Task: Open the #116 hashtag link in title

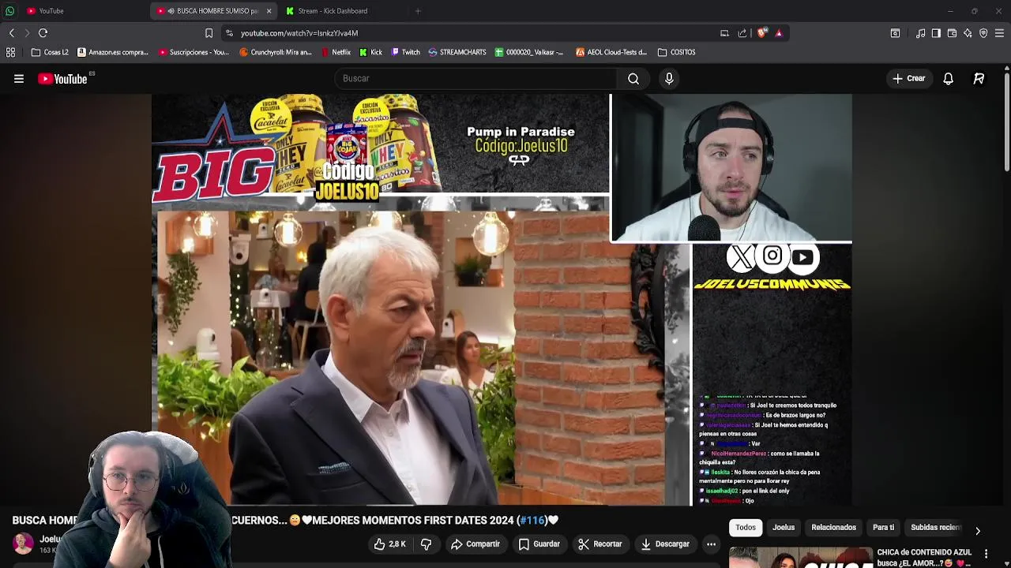Action: click(x=532, y=521)
